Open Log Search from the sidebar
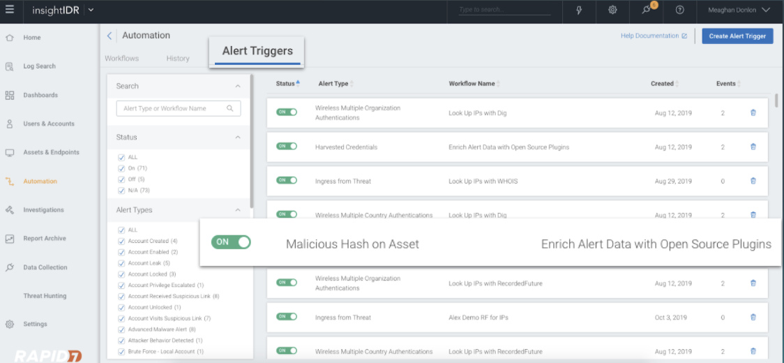The image size is (784, 363). (39, 66)
